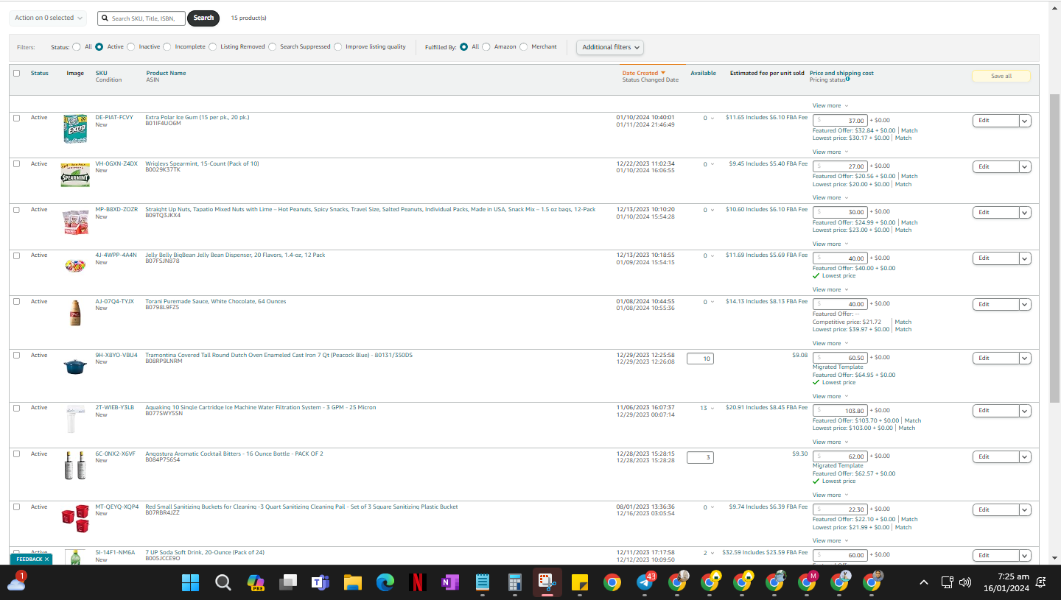Open the Notepad app in taskbar
This screenshot has width=1061, height=600.
[x=482, y=583]
